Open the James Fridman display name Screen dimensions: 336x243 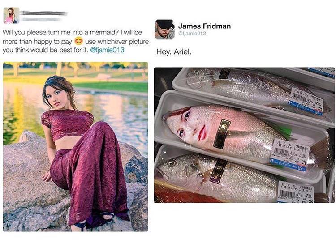coord(204,26)
